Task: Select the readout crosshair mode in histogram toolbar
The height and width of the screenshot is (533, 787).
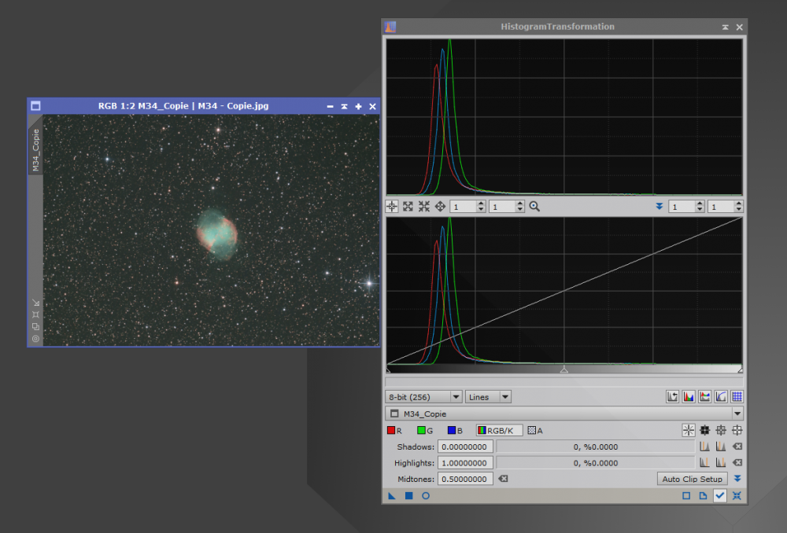Action: tap(391, 207)
